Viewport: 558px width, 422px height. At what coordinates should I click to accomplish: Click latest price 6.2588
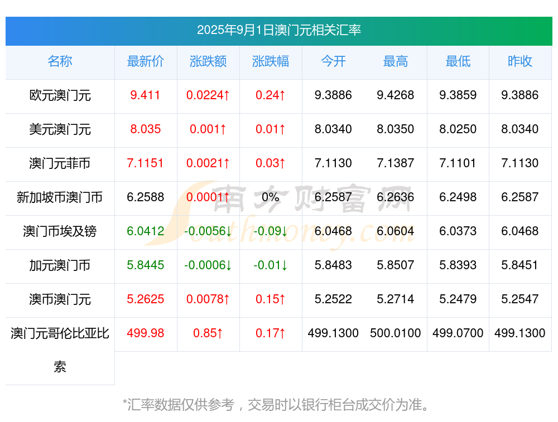pyautogui.click(x=146, y=197)
